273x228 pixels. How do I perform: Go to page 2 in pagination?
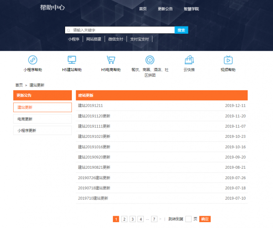[124, 219]
